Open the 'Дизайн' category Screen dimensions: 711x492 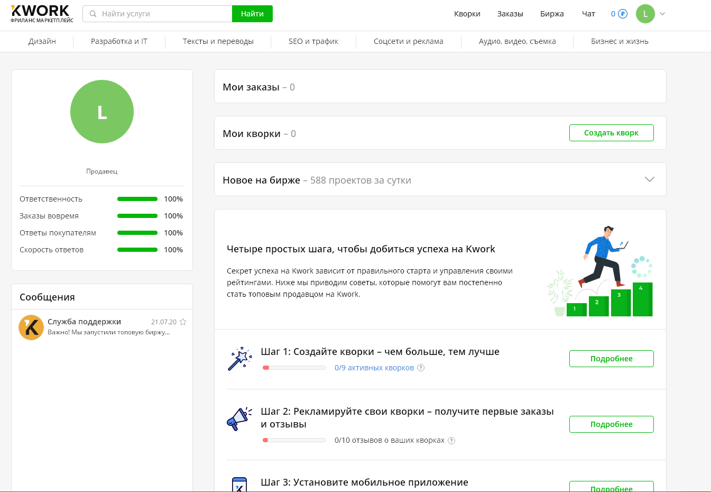coord(42,41)
